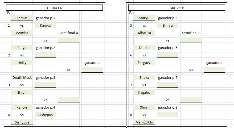234x128 pixels.
Task: Click the empty winner cell below ganador p.2
Action: (45, 55)
